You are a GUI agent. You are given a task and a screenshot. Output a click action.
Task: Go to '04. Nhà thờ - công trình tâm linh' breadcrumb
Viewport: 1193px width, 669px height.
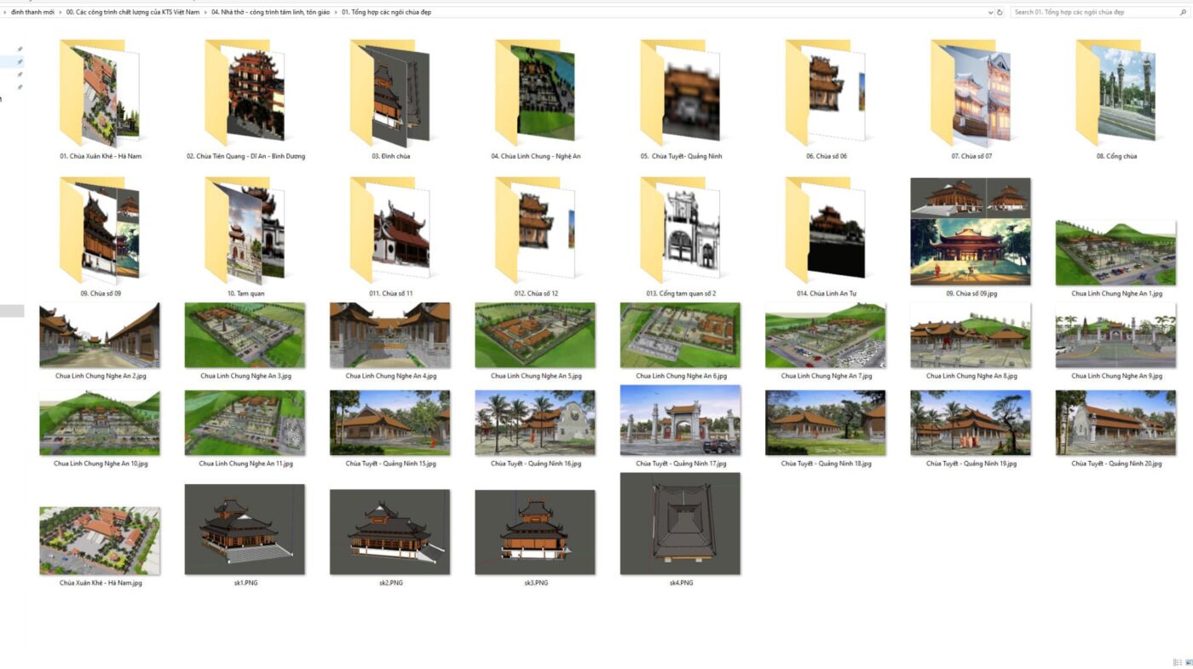[270, 12]
